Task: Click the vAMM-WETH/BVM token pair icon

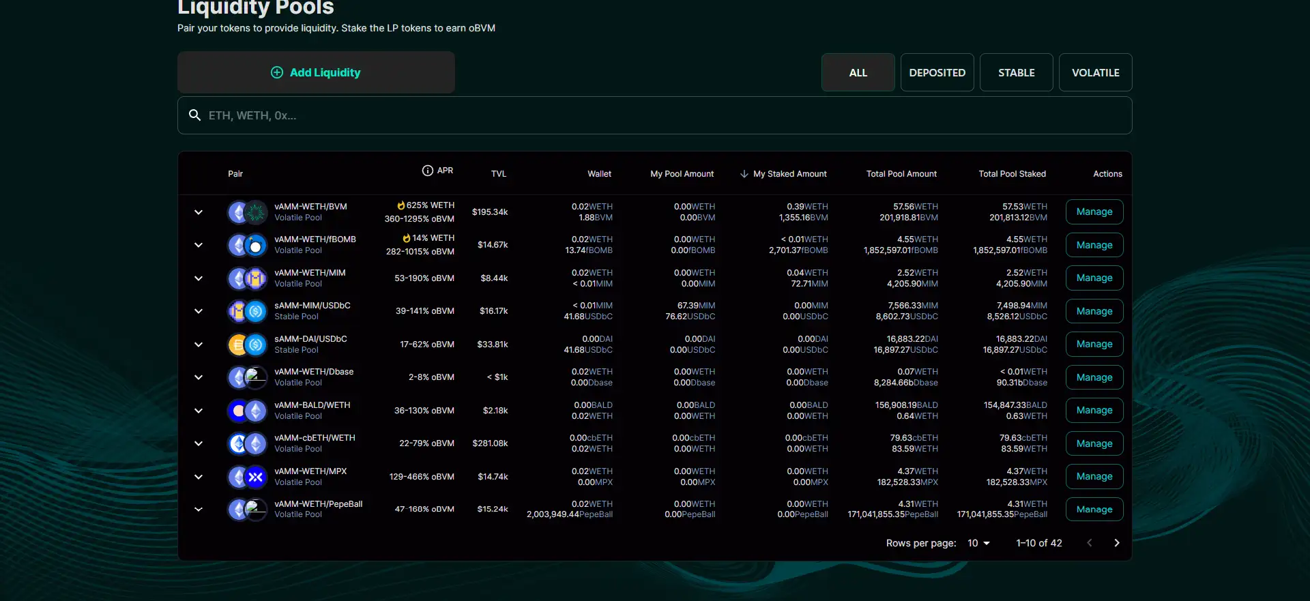Action: tap(247, 212)
